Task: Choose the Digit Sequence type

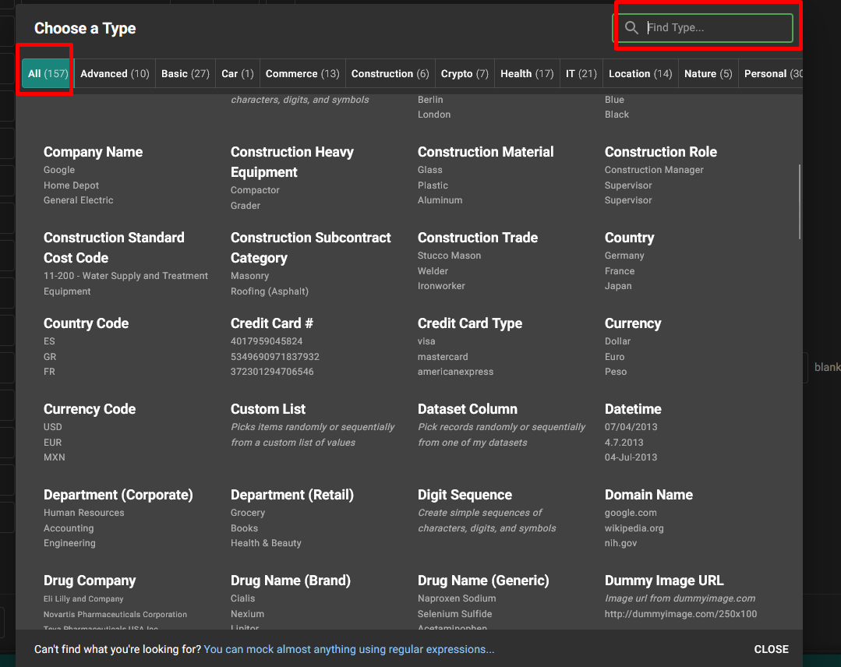Action: (465, 496)
